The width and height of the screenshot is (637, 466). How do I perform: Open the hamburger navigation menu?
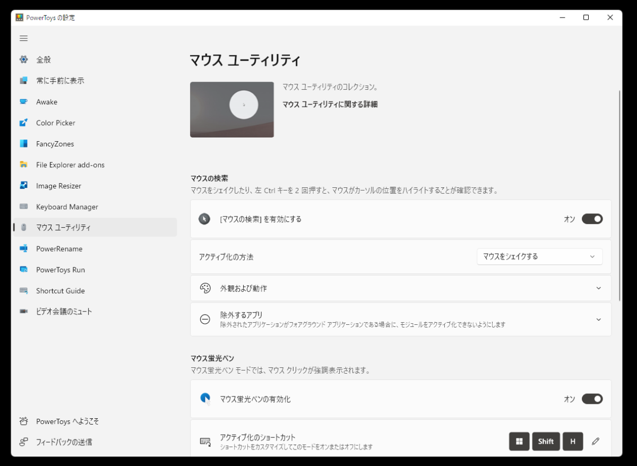click(x=23, y=38)
